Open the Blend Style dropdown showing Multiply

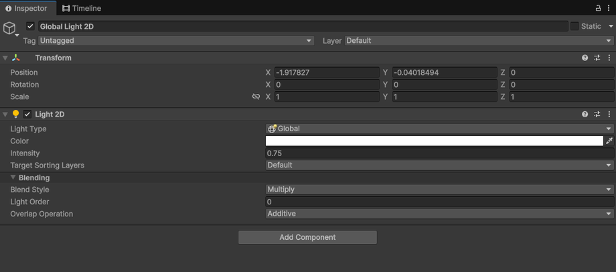[x=440, y=190]
